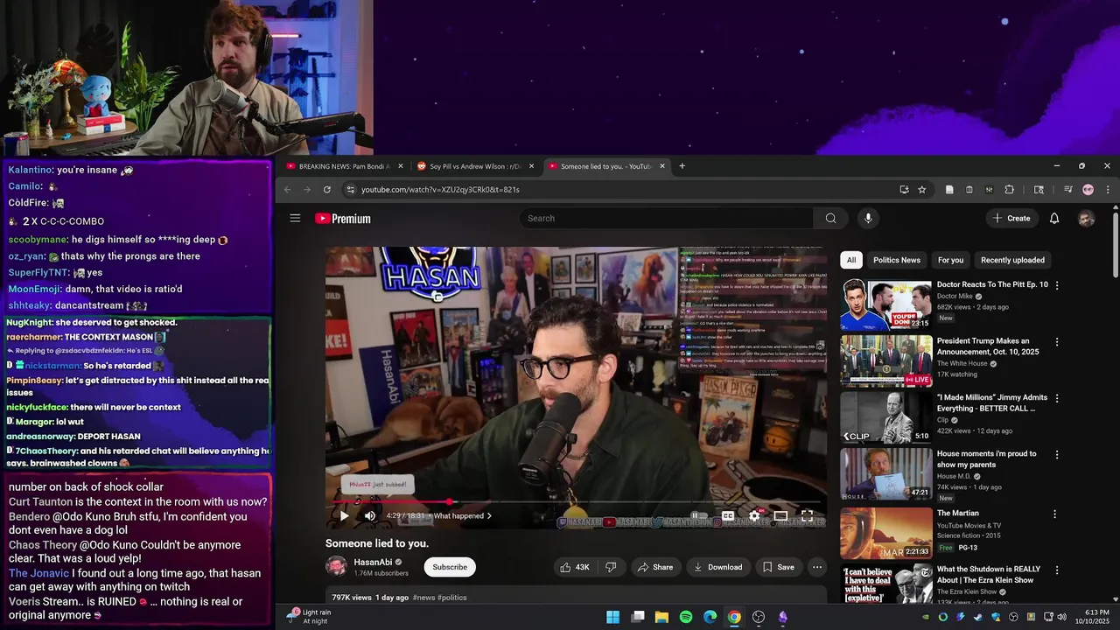
Task: Open Chrome profile avatar
Action: [1088, 190]
